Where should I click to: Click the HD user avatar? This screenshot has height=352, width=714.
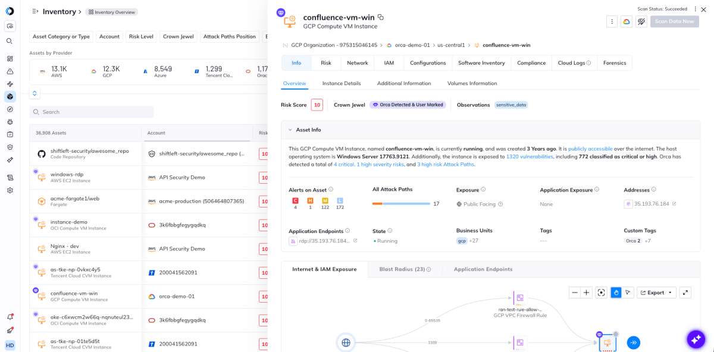[10, 345]
